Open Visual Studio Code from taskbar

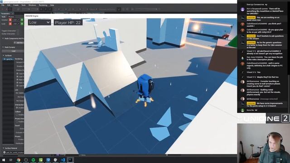[63, 160]
